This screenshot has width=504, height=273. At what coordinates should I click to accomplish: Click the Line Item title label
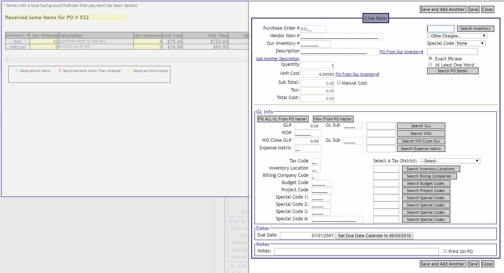click(x=376, y=18)
